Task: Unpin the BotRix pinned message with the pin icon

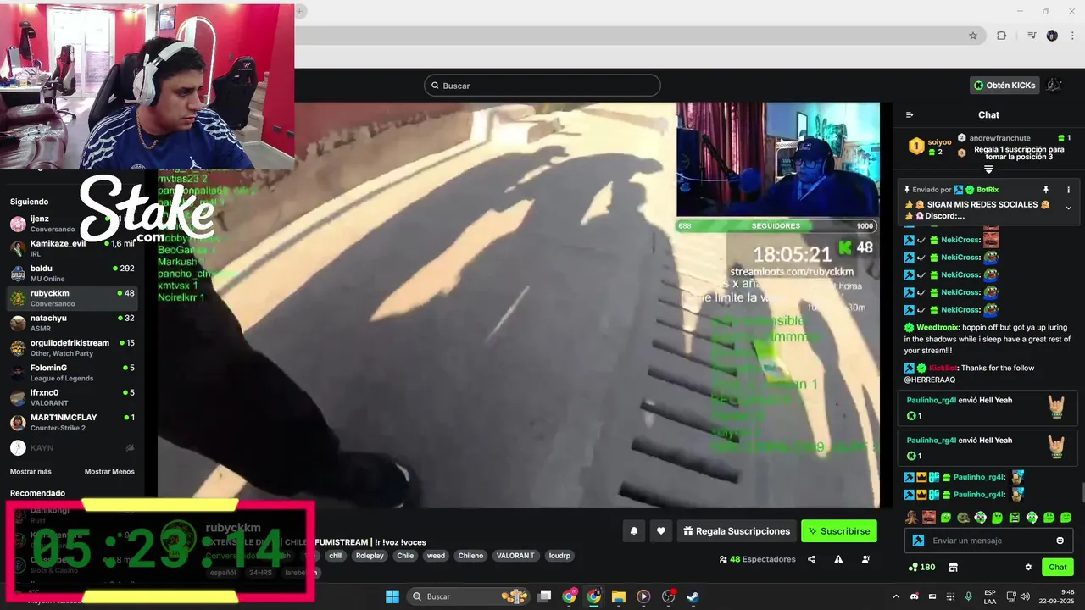Action: click(x=1046, y=190)
